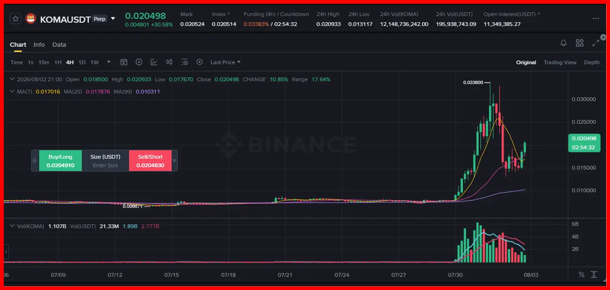
Task: Select the 1D interval
Action: point(82,62)
